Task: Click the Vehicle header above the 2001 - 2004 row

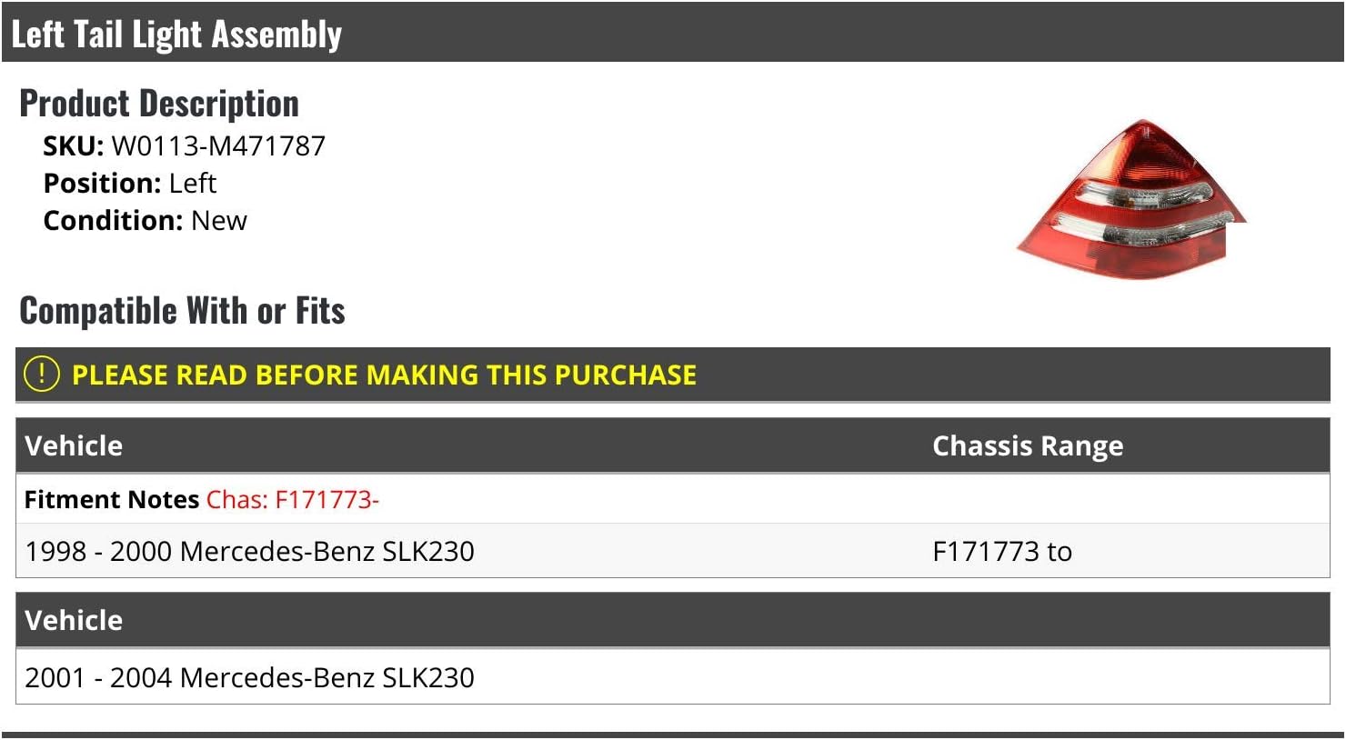Action: pos(74,620)
